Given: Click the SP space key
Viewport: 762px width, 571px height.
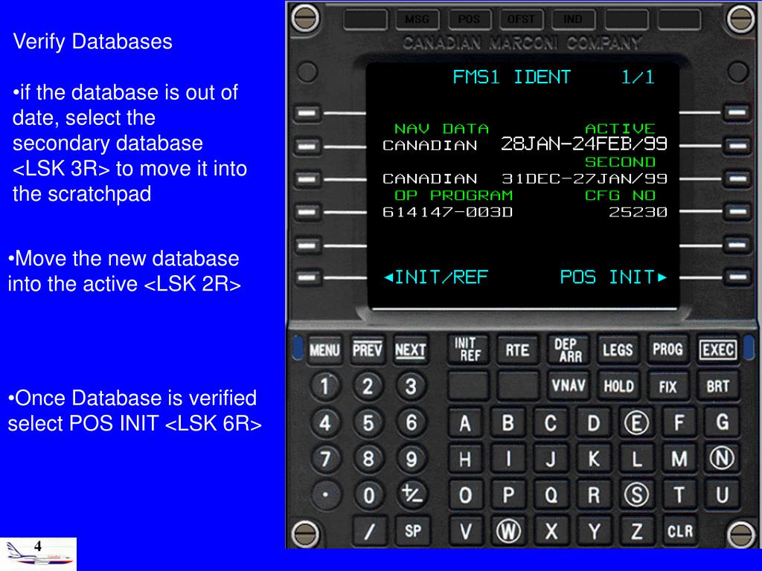Looking at the screenshot, I should (x=412, y=531).
